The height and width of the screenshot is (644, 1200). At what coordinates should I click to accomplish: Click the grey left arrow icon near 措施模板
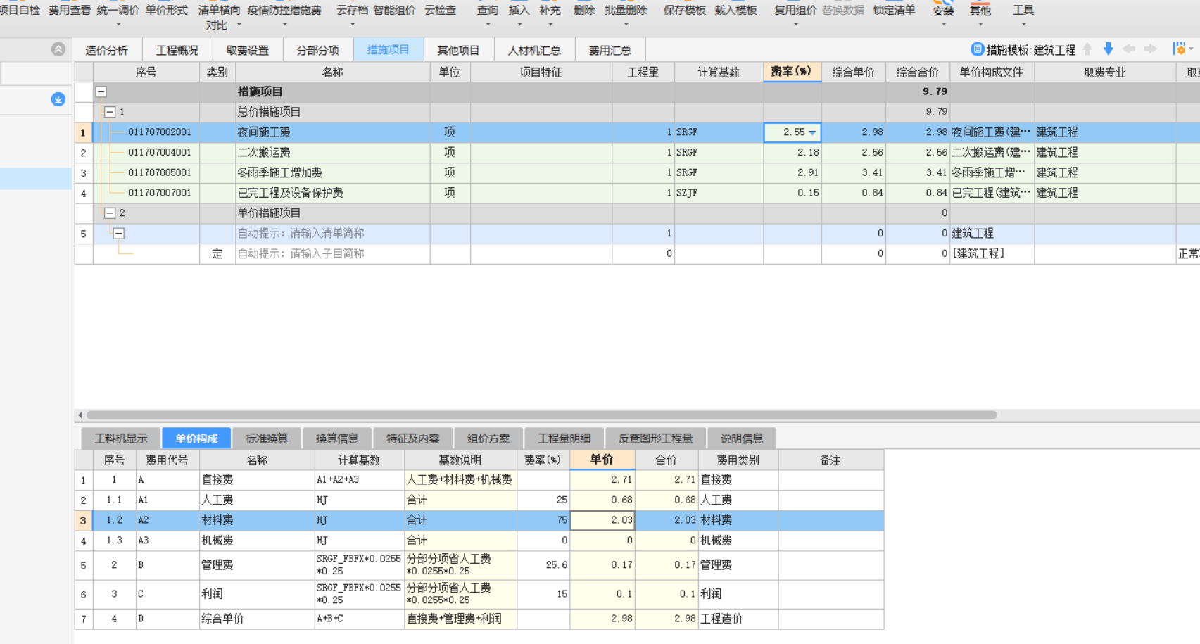coord(1129,49)
